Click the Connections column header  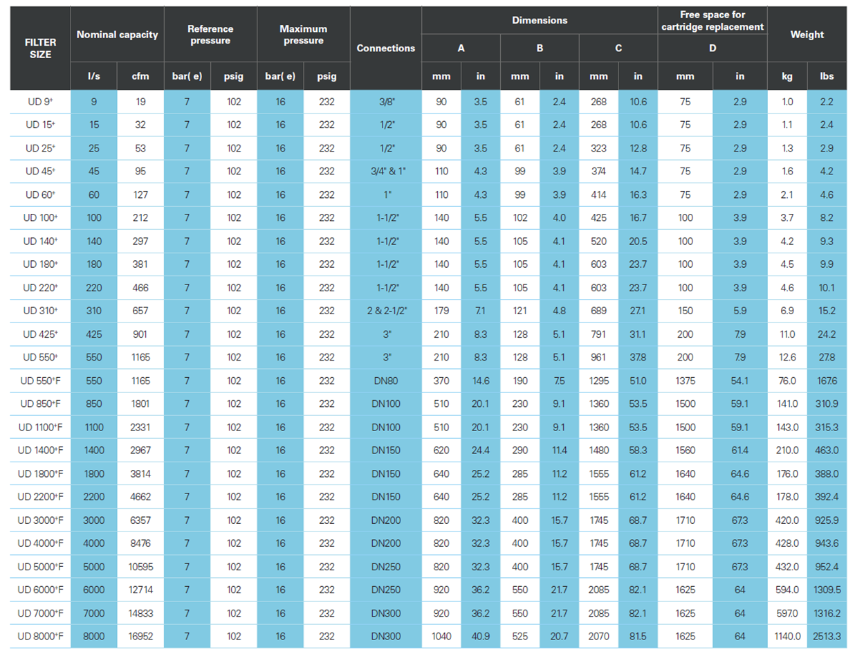(x=385, y=48)
